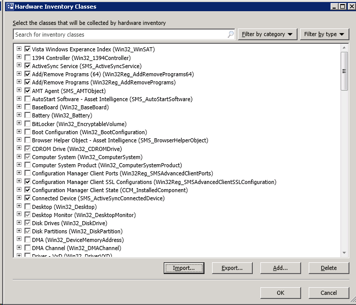Confirm with the OK button
356x305 pixels.
click(280, 293)
